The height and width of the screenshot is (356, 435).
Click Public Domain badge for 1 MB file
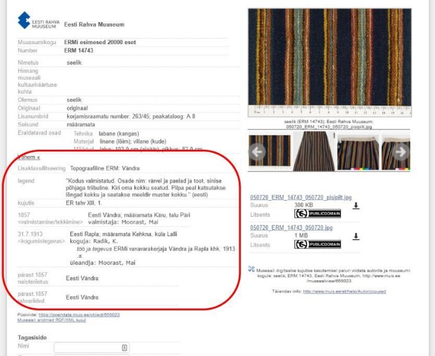317,245
